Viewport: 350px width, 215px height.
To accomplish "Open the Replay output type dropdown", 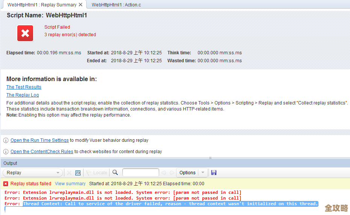I will tap(33, 173).
